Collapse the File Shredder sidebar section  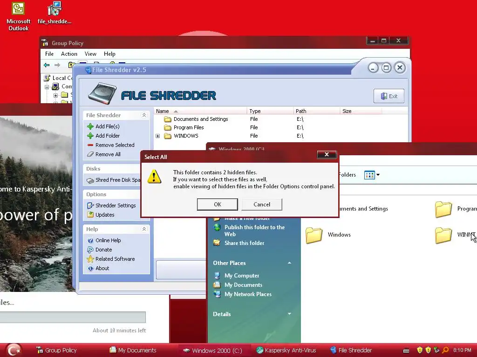click(x=144, y=115)
